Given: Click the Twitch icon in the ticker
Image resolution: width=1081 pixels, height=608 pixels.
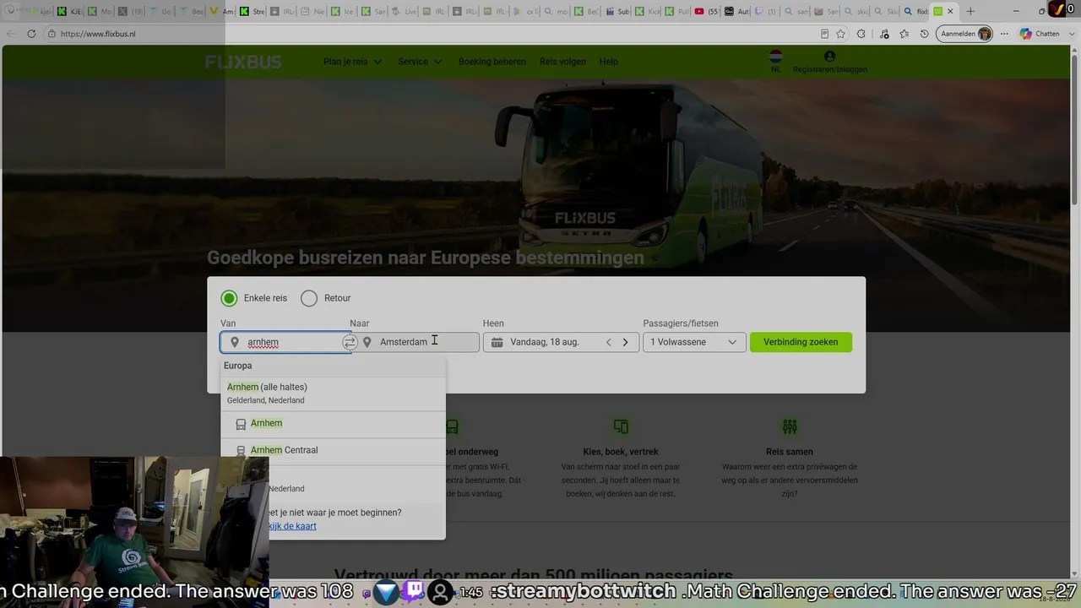Looking at the screenshot, I should coord(414,592).
